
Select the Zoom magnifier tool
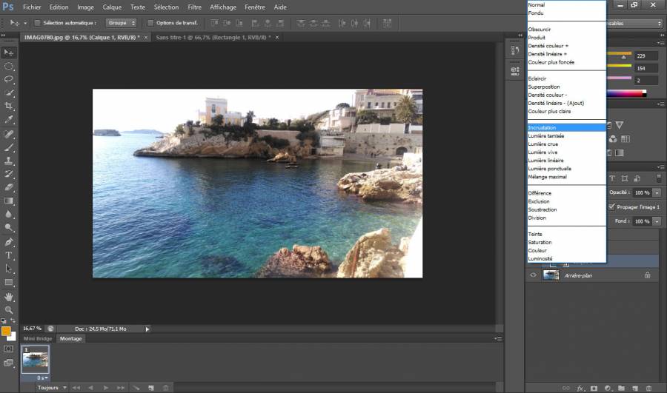tap(9, 309)
